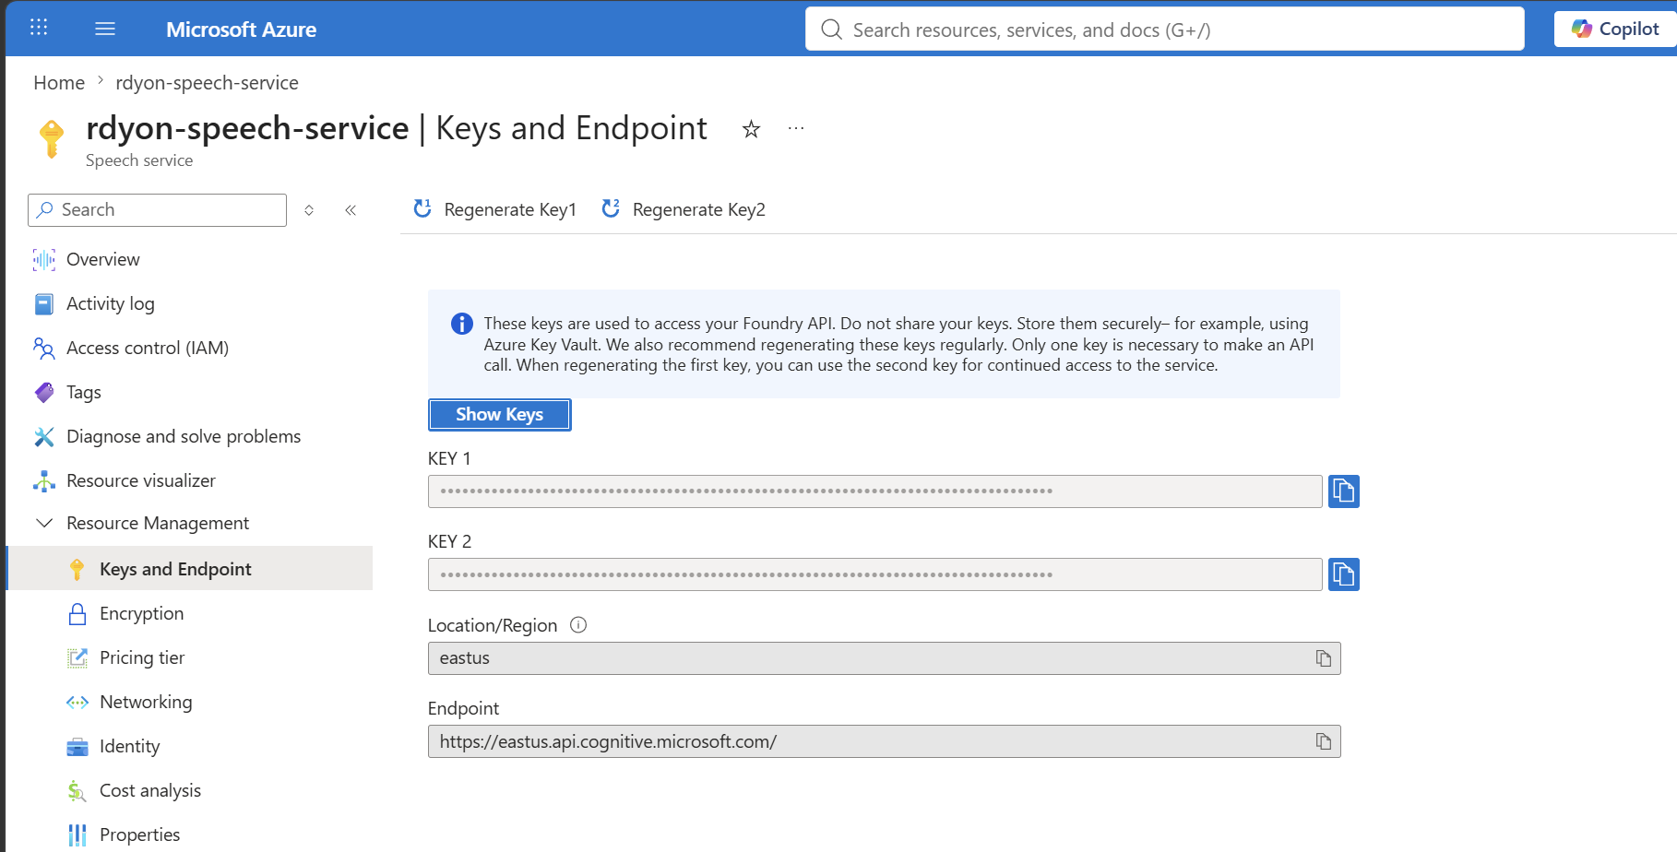The width and height of the screenshot is (1677, 852).
Task: Focus the global search resources box
Action: pos(1164,30)
